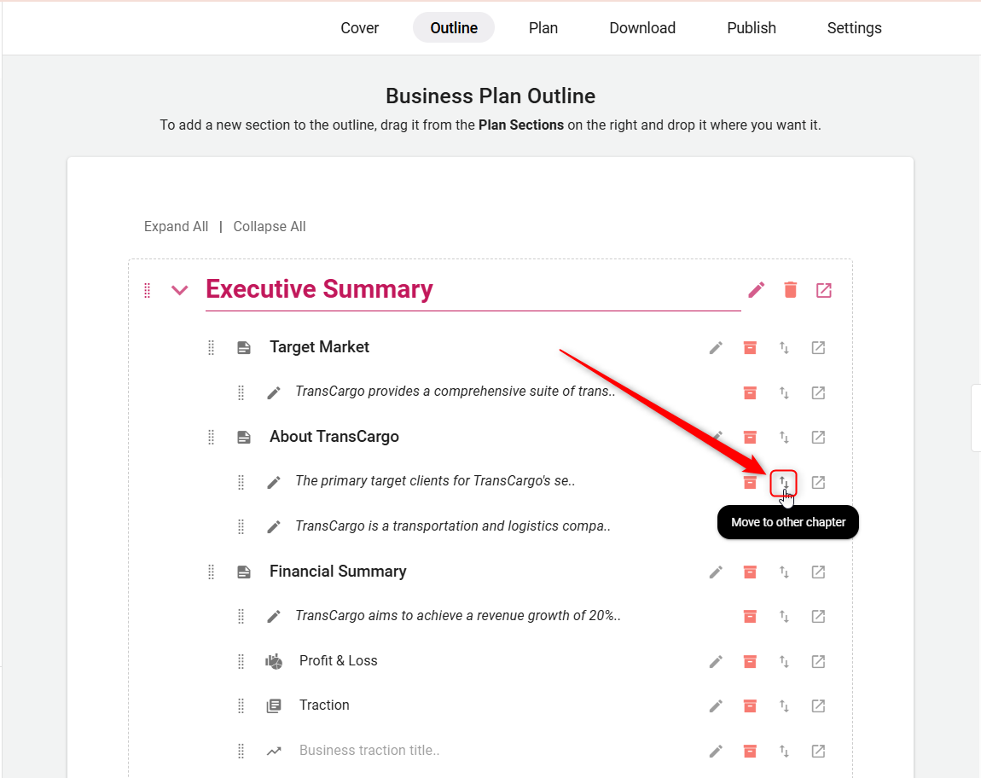Archive the Traction section
This screenshot has height=778, width=981.
pos(750,705)
